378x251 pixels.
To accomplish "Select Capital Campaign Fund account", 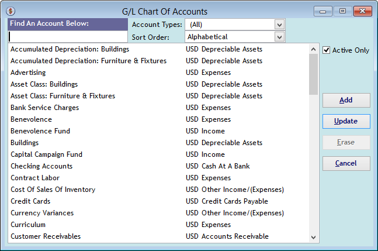I will pyautogui.click(x=158, y=154).
